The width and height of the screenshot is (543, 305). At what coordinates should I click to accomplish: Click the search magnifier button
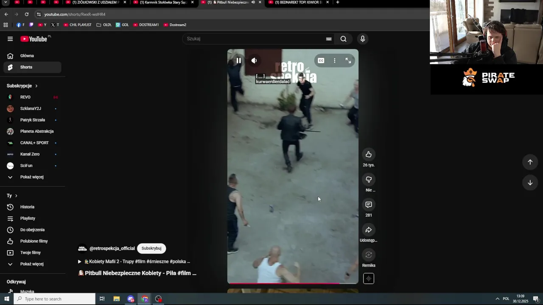[343, 39]
